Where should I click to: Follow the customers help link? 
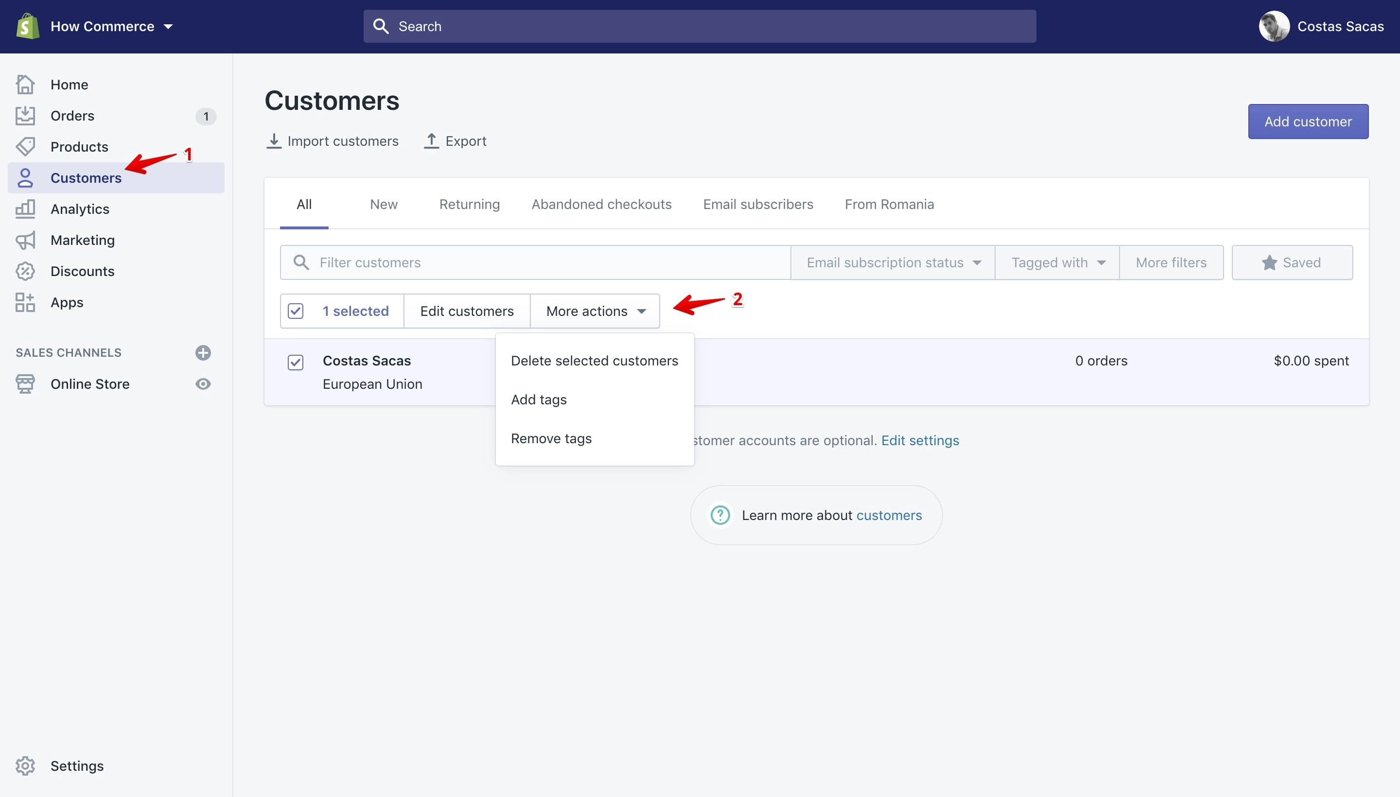tap(889, 515)
